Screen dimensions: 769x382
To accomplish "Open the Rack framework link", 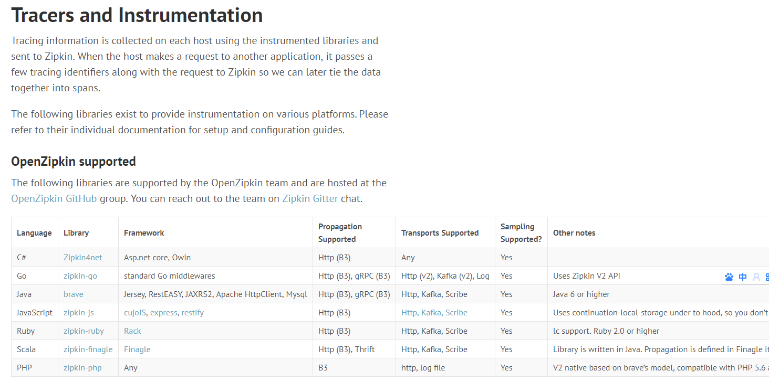I will [132, 331].
